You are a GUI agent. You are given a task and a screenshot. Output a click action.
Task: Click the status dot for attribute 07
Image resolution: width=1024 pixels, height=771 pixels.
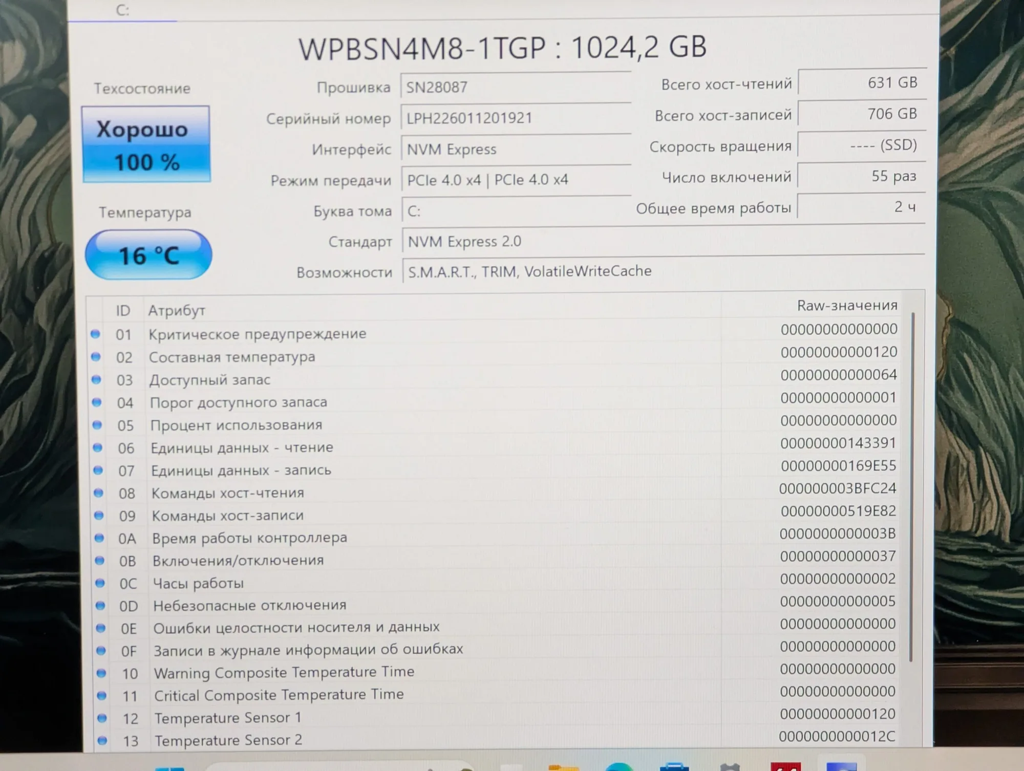98,470
